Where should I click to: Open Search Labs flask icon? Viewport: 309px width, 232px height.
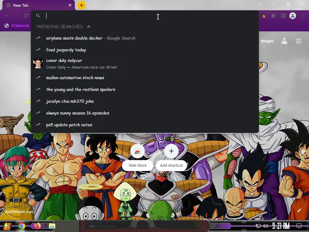click(x=284, y=41)
